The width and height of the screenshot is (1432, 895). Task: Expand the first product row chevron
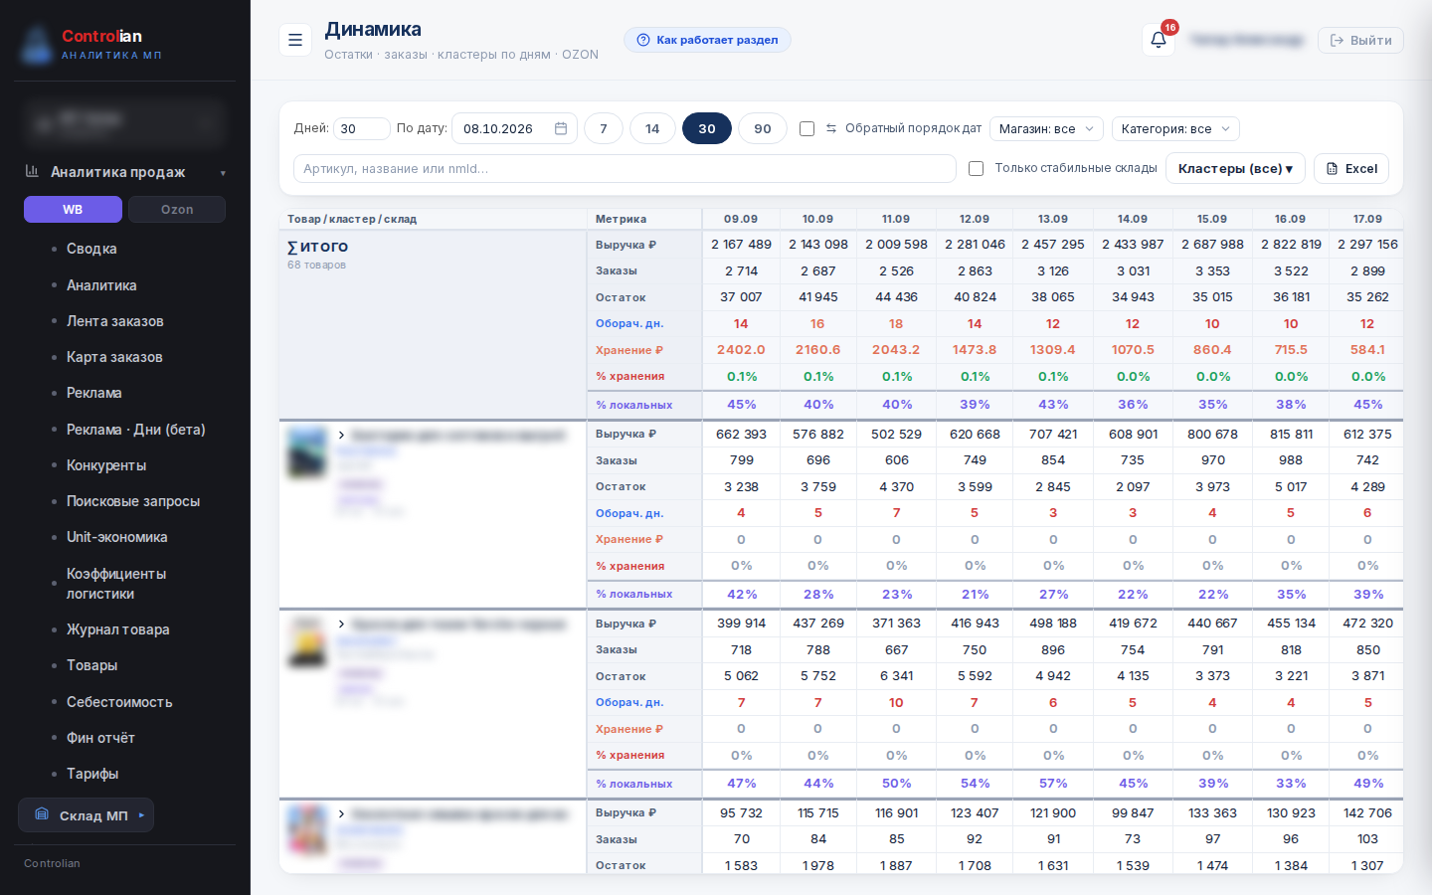tap(341, 436)
